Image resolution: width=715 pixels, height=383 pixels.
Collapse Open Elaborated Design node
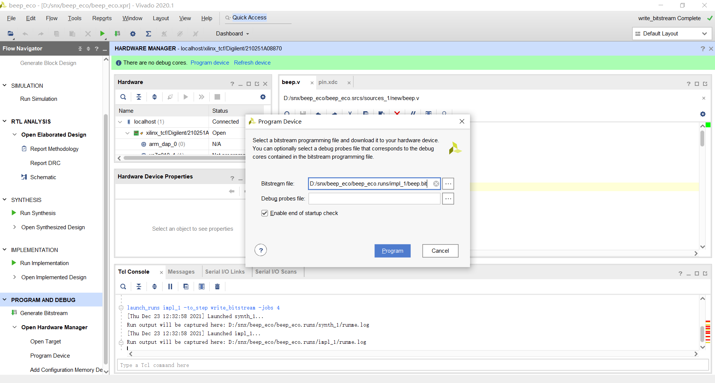(x=15, y=134)
